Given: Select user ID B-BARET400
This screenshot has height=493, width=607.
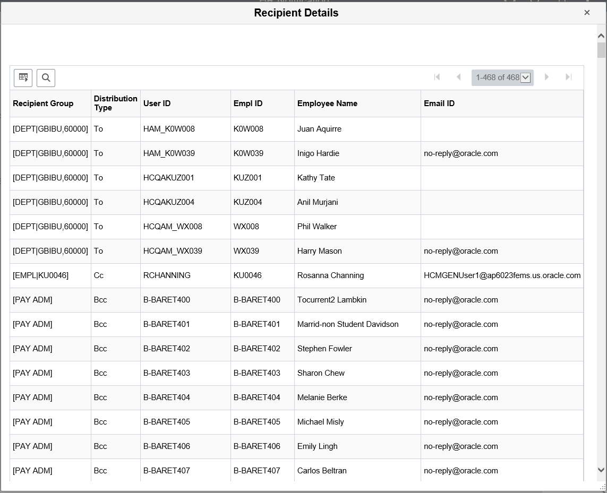Looking at the screenshot, I should 166,299.
